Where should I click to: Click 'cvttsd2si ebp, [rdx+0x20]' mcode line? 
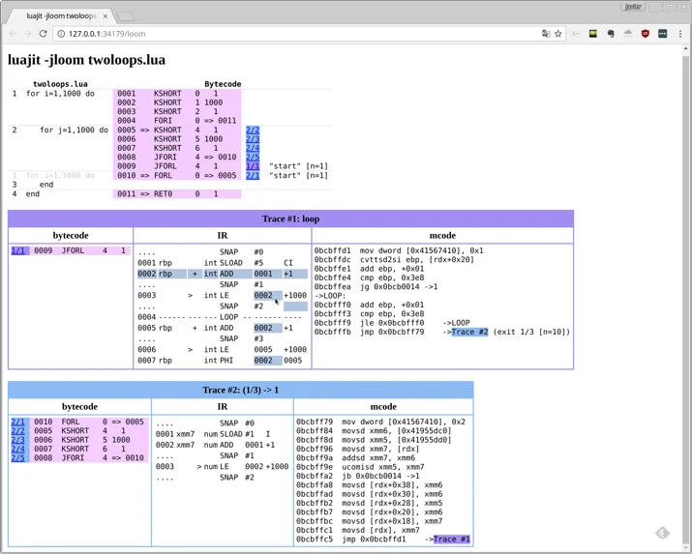click(x=416, y=259)
